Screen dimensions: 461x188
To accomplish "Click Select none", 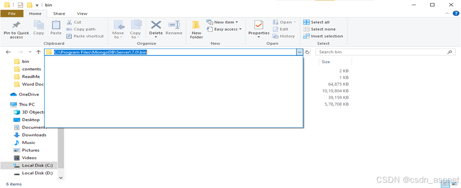I will (319, 29).
